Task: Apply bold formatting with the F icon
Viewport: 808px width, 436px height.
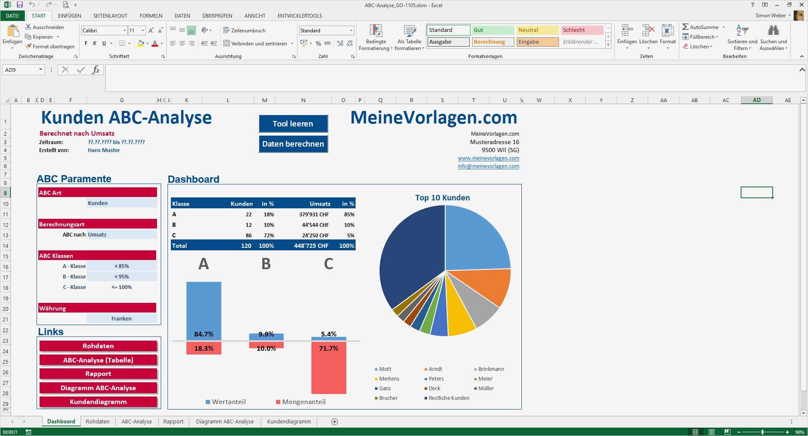Action: coord(85,43)
